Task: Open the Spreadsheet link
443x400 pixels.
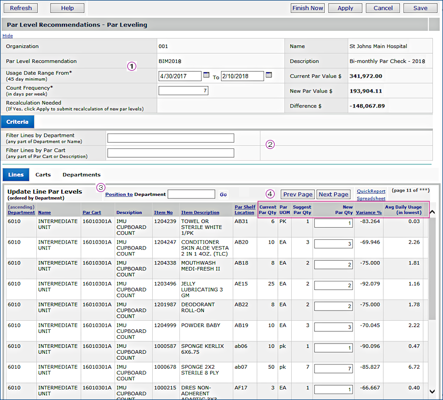Action: pos(371,198)
